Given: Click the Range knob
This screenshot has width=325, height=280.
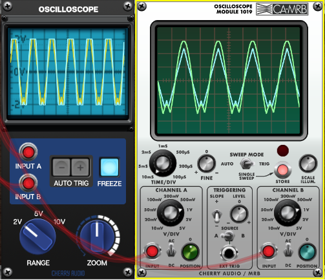Looking at the screenshot, I should pyautogui.click(x=37, y=236).
